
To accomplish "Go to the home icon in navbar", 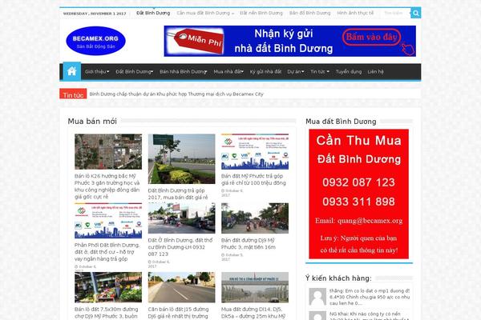I will click(x=72, y=71).
